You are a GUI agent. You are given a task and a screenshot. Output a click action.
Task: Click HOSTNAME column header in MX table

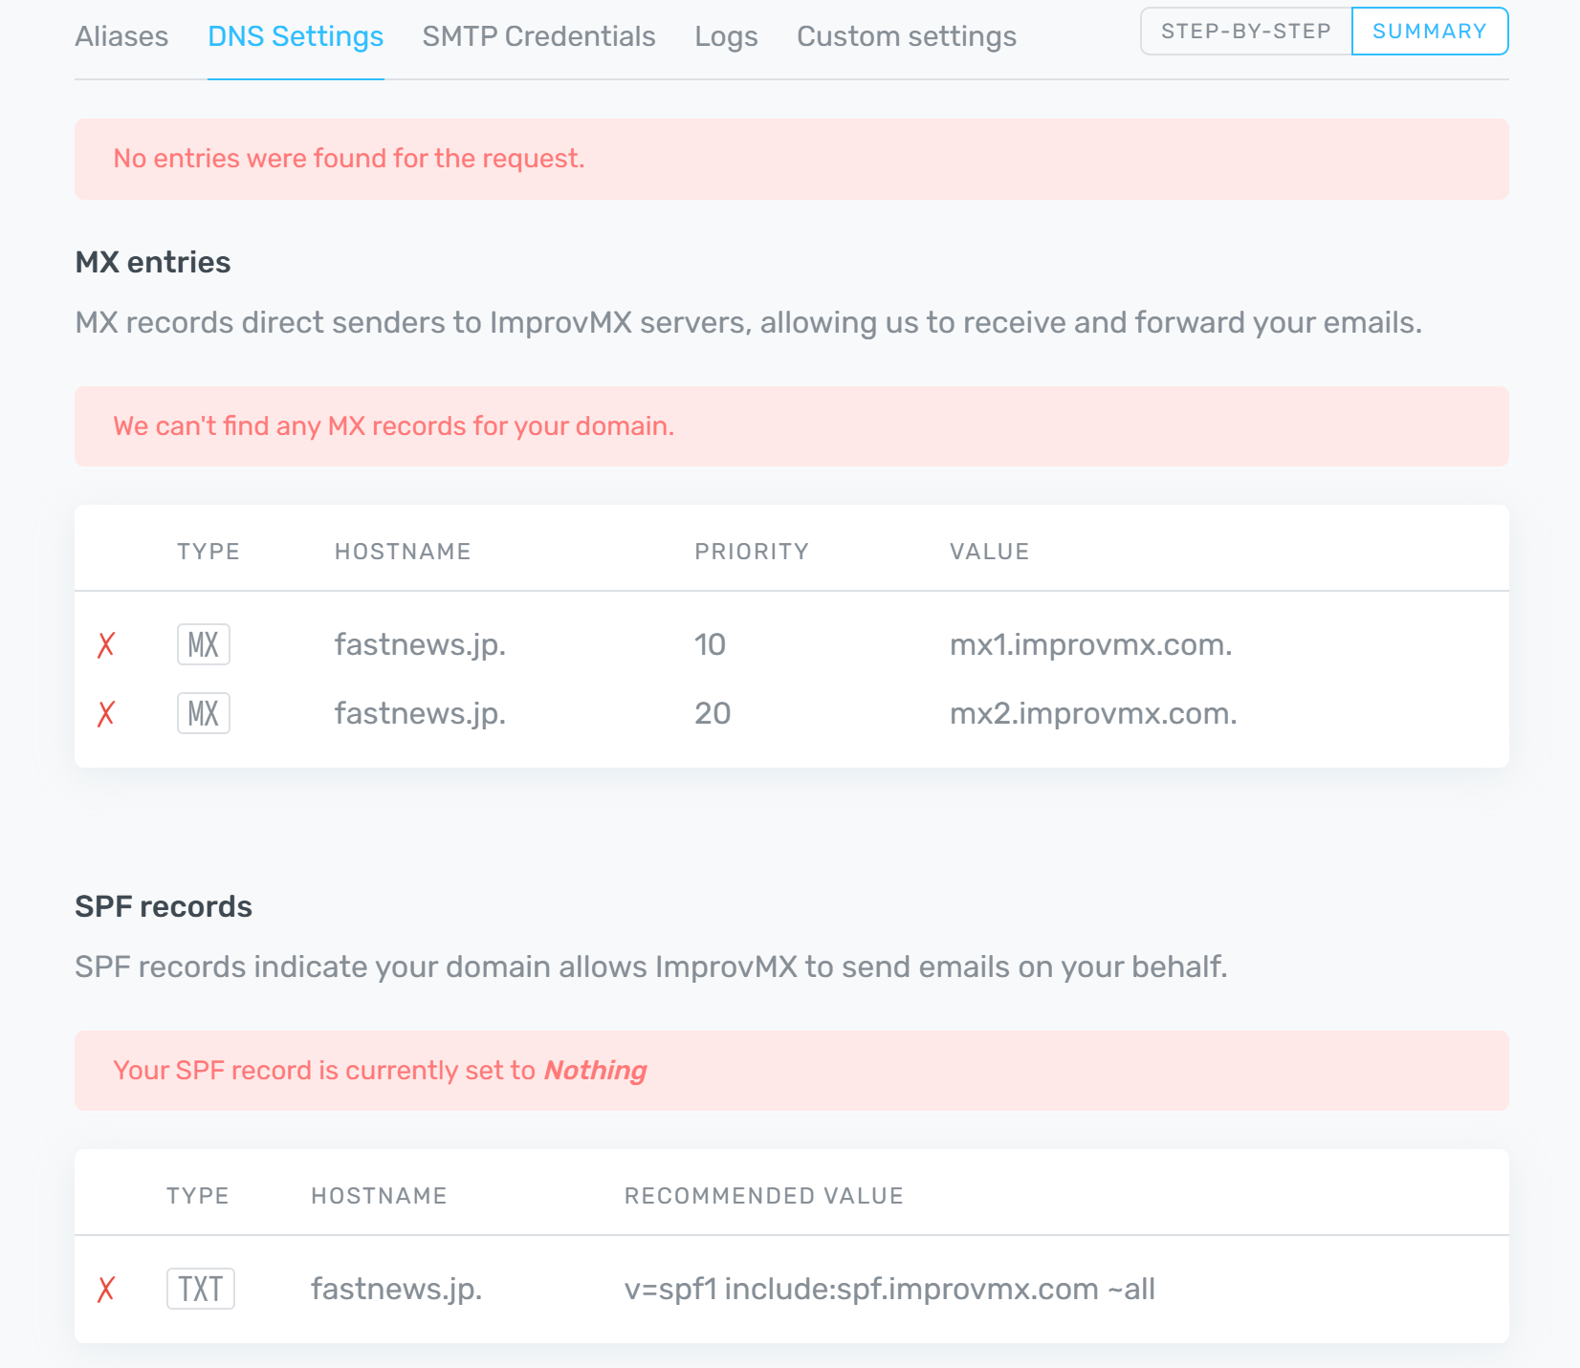(x=403, y=552)
